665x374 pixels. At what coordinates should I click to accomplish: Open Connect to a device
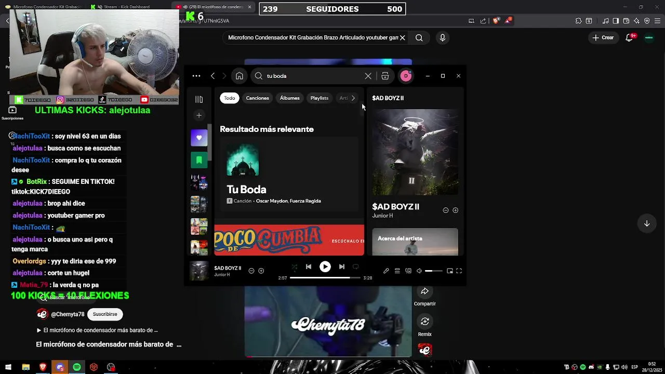(x=408, y=271)
